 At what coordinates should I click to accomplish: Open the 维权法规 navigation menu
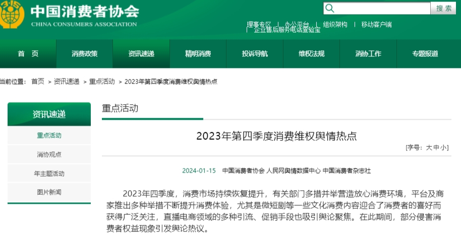311,54
